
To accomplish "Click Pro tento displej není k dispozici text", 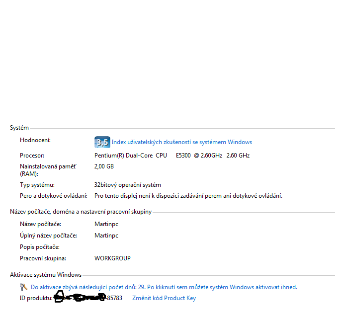I will click(188, 196).
